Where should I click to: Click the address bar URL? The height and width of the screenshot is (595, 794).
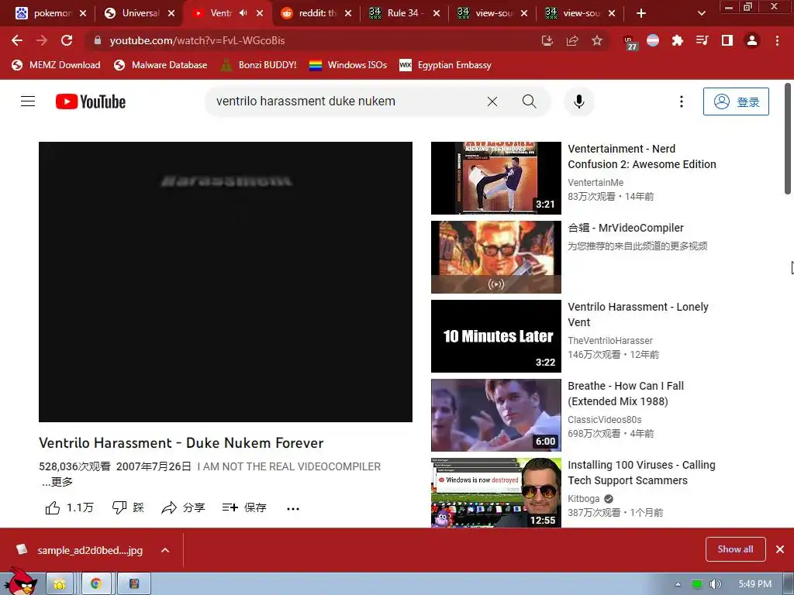point(197,40)
